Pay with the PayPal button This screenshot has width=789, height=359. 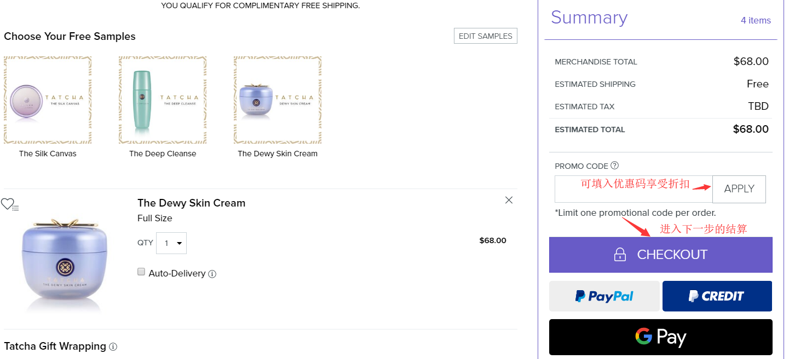[x=604, y=296]
